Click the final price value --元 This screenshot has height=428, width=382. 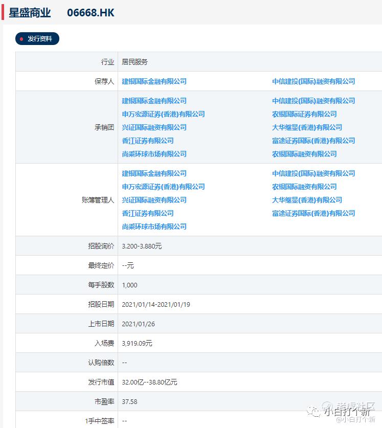click(x=128, y=265)
